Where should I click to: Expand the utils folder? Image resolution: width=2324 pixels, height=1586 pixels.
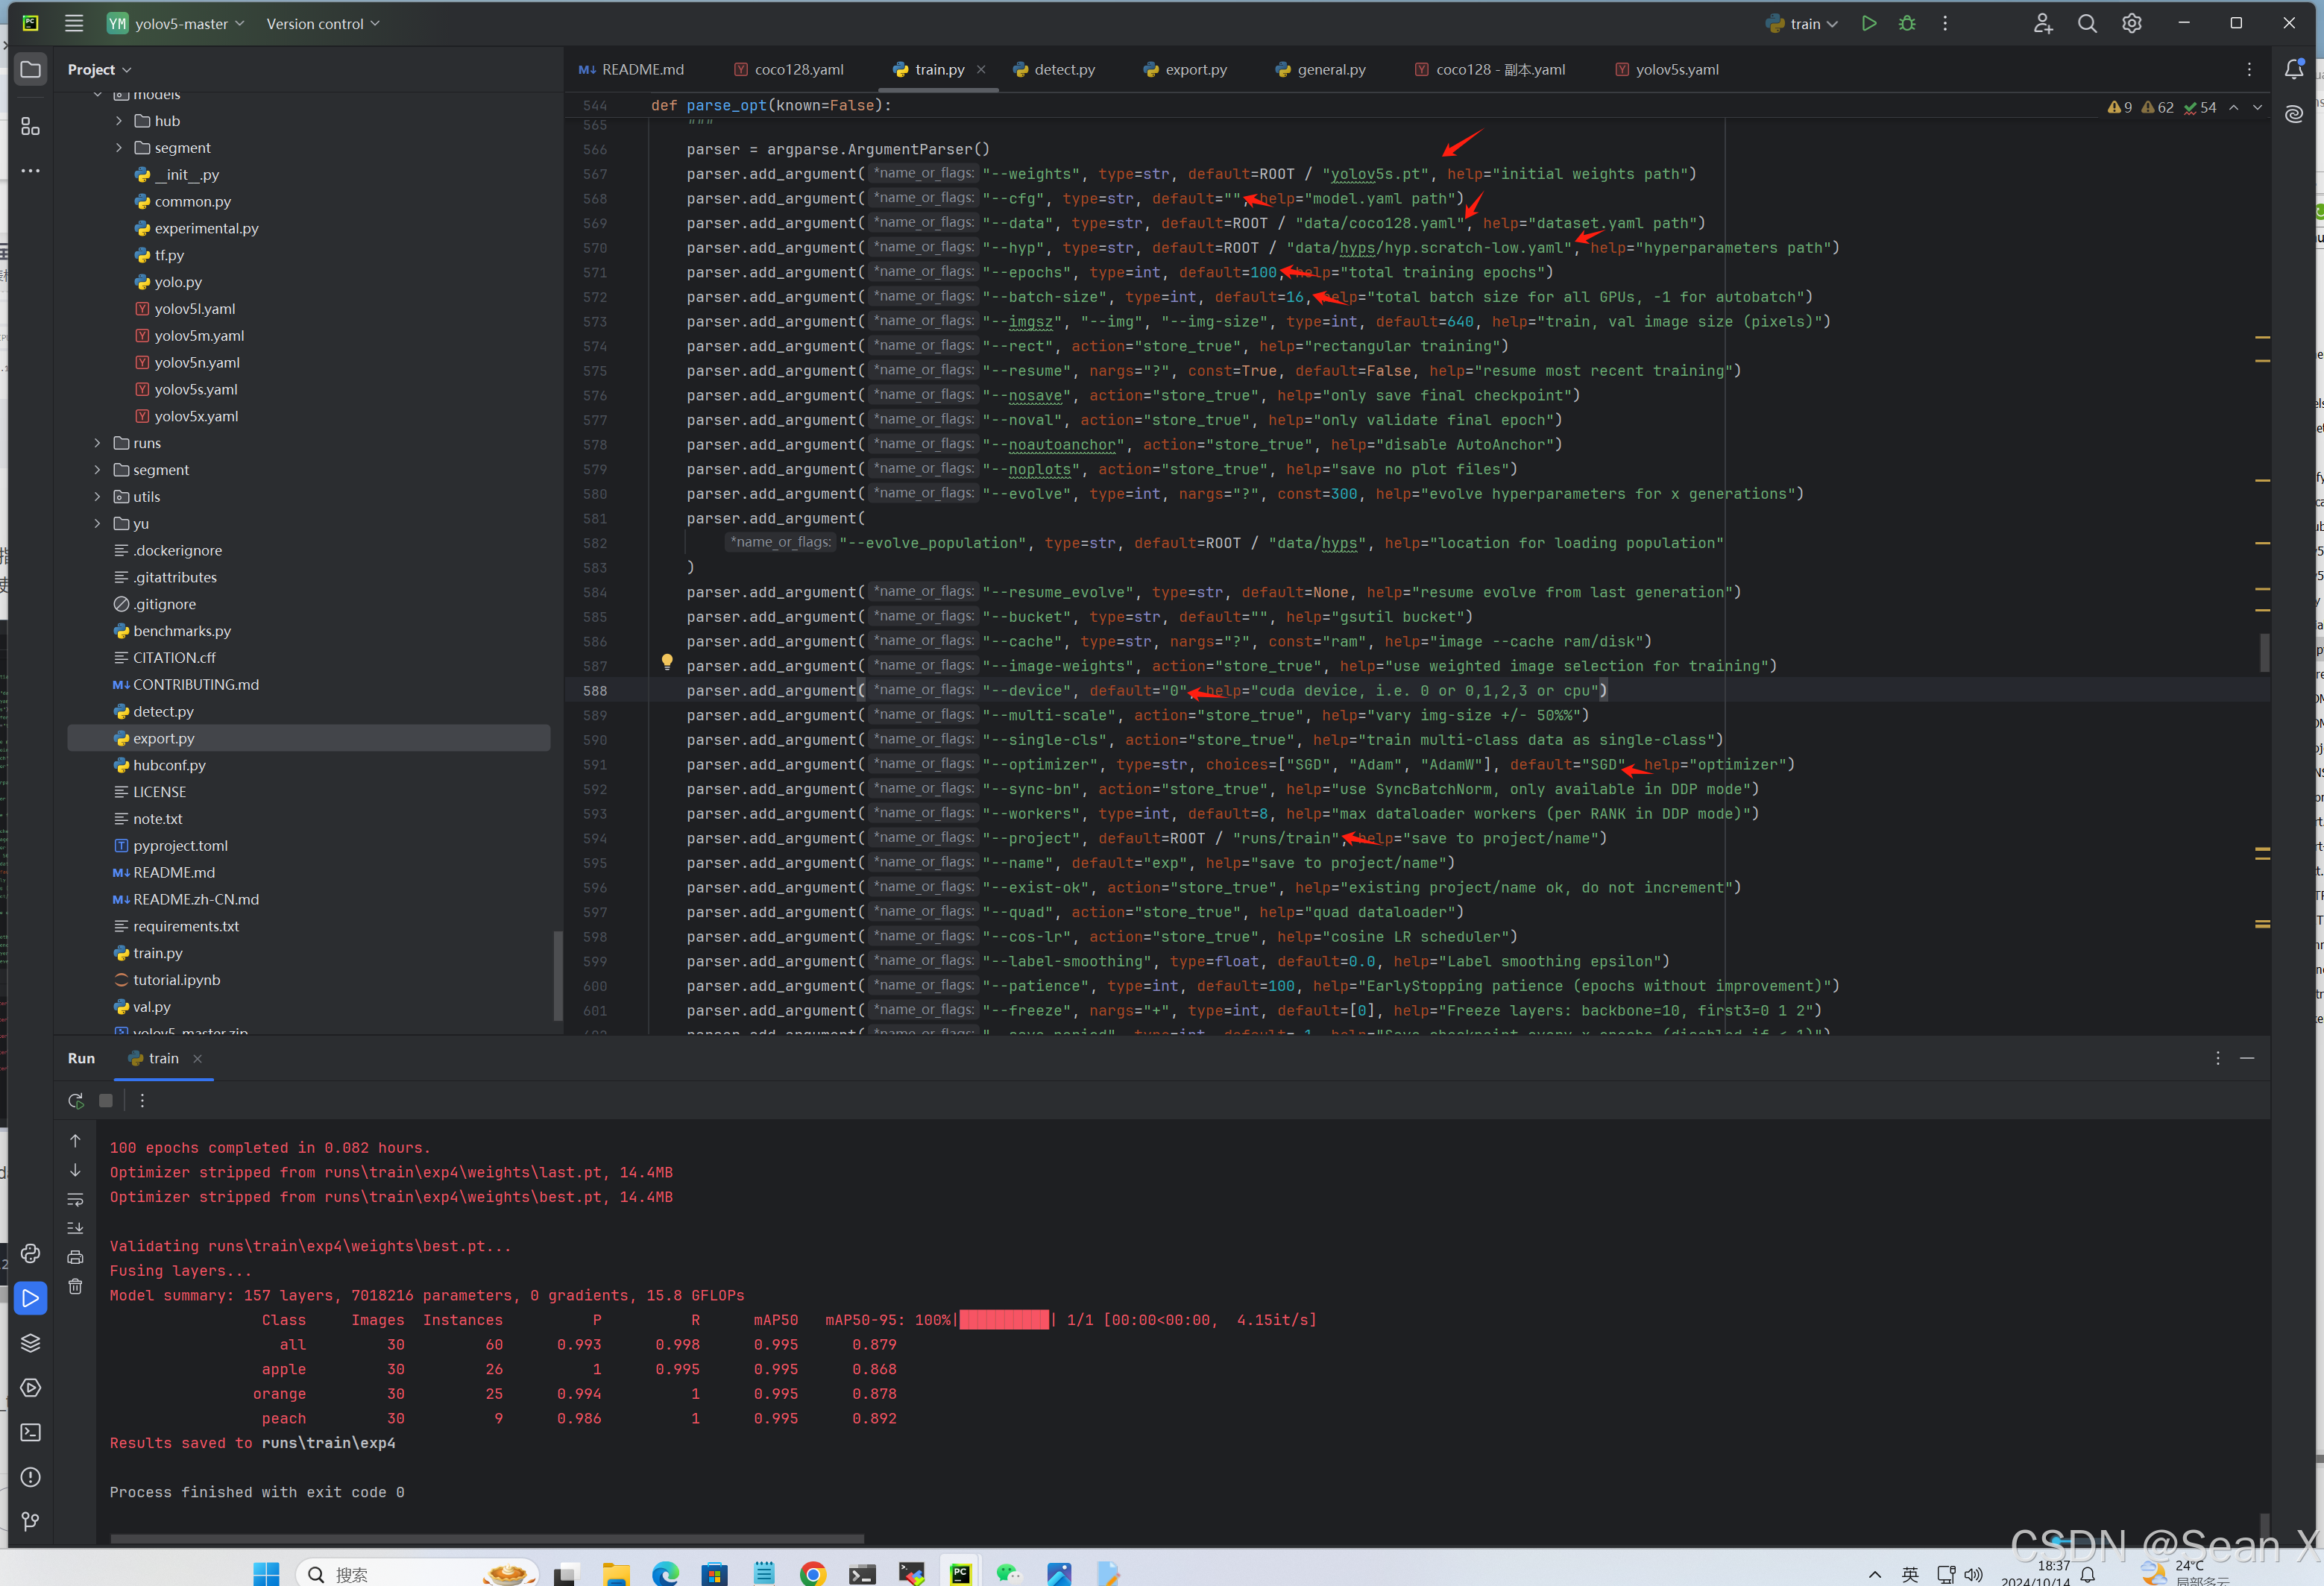[97, 497]
